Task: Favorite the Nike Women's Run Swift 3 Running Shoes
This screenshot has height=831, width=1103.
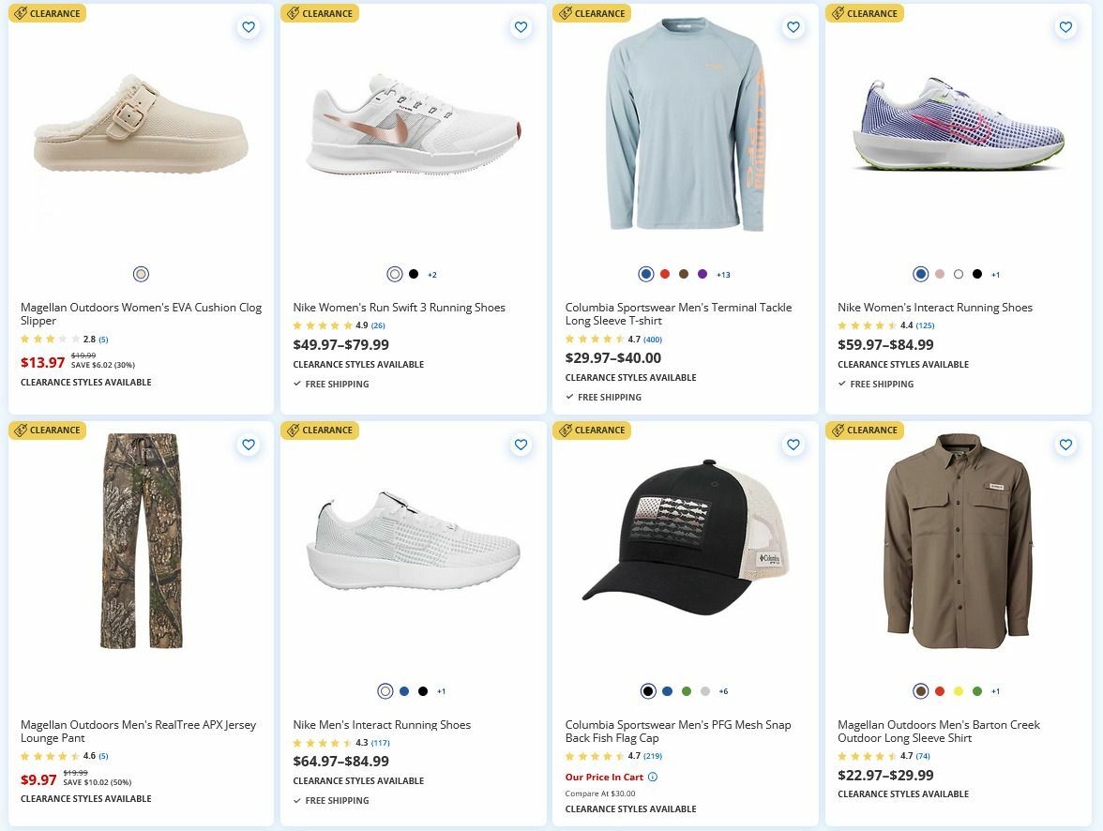Action: pos(521,27)
